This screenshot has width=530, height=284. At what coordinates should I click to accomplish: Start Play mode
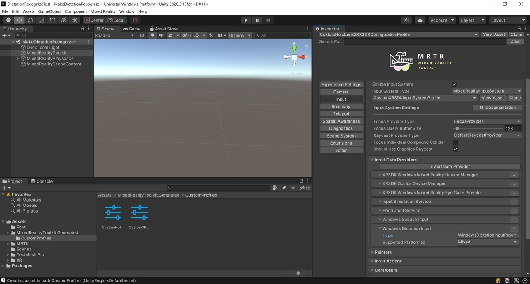click(246, 20)
